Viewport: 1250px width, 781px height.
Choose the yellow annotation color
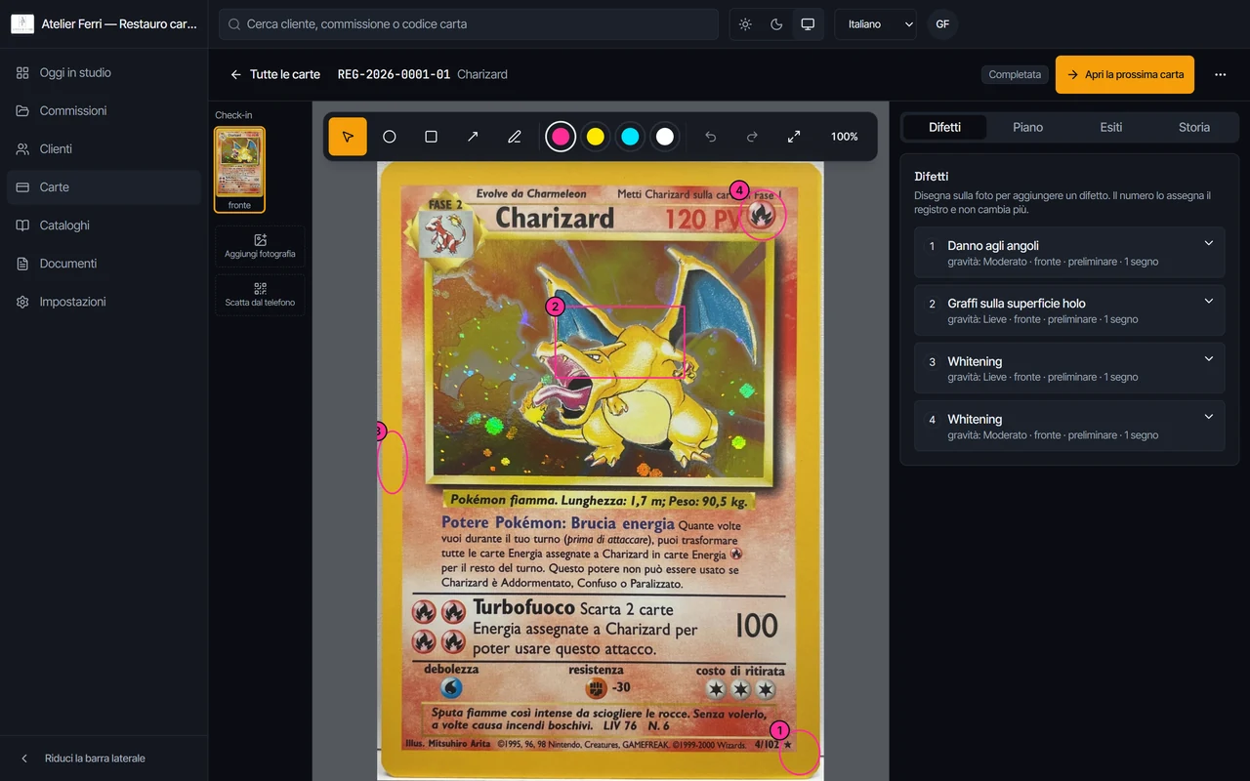pos(596,137)
